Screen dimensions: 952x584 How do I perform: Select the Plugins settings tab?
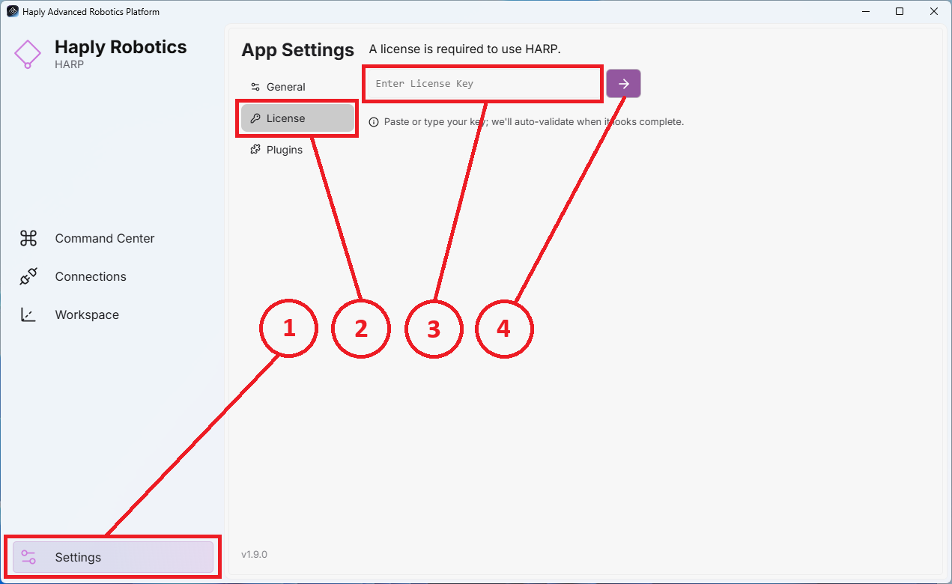297,150
